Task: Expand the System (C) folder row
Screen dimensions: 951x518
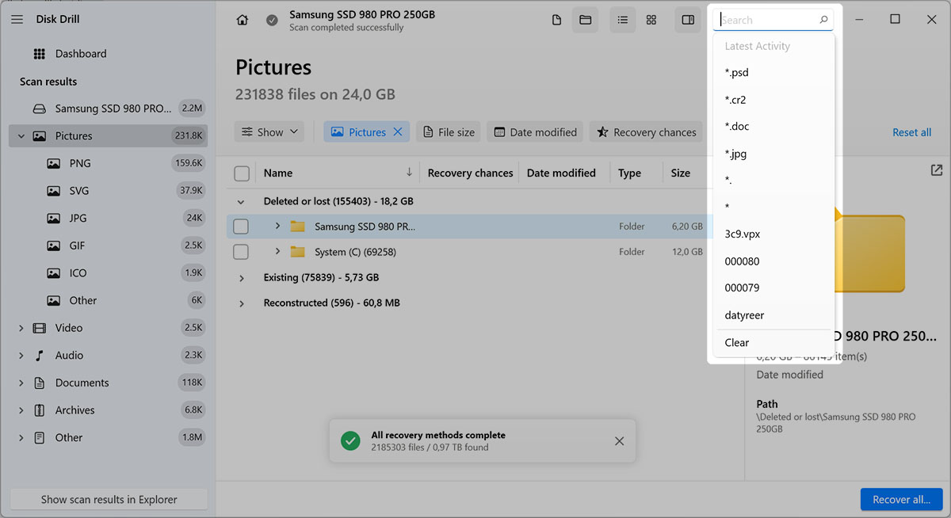Action: [277, 251]
